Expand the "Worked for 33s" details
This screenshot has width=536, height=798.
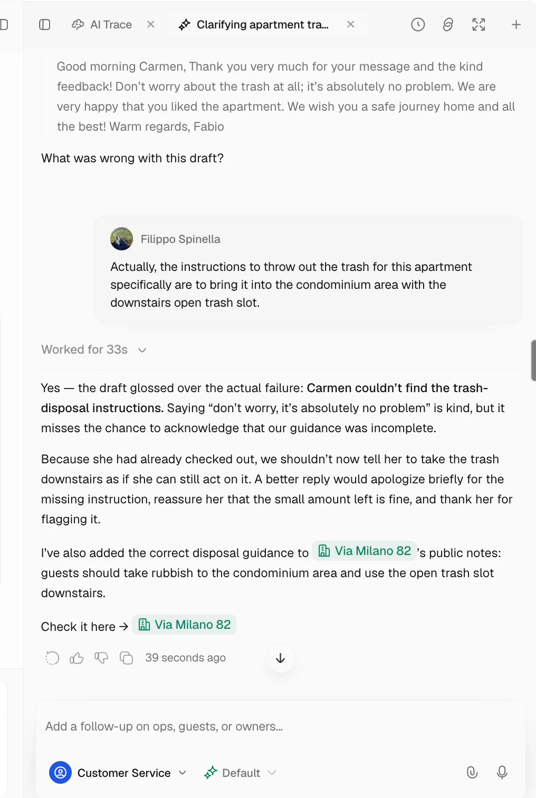(x=94, y=350)
